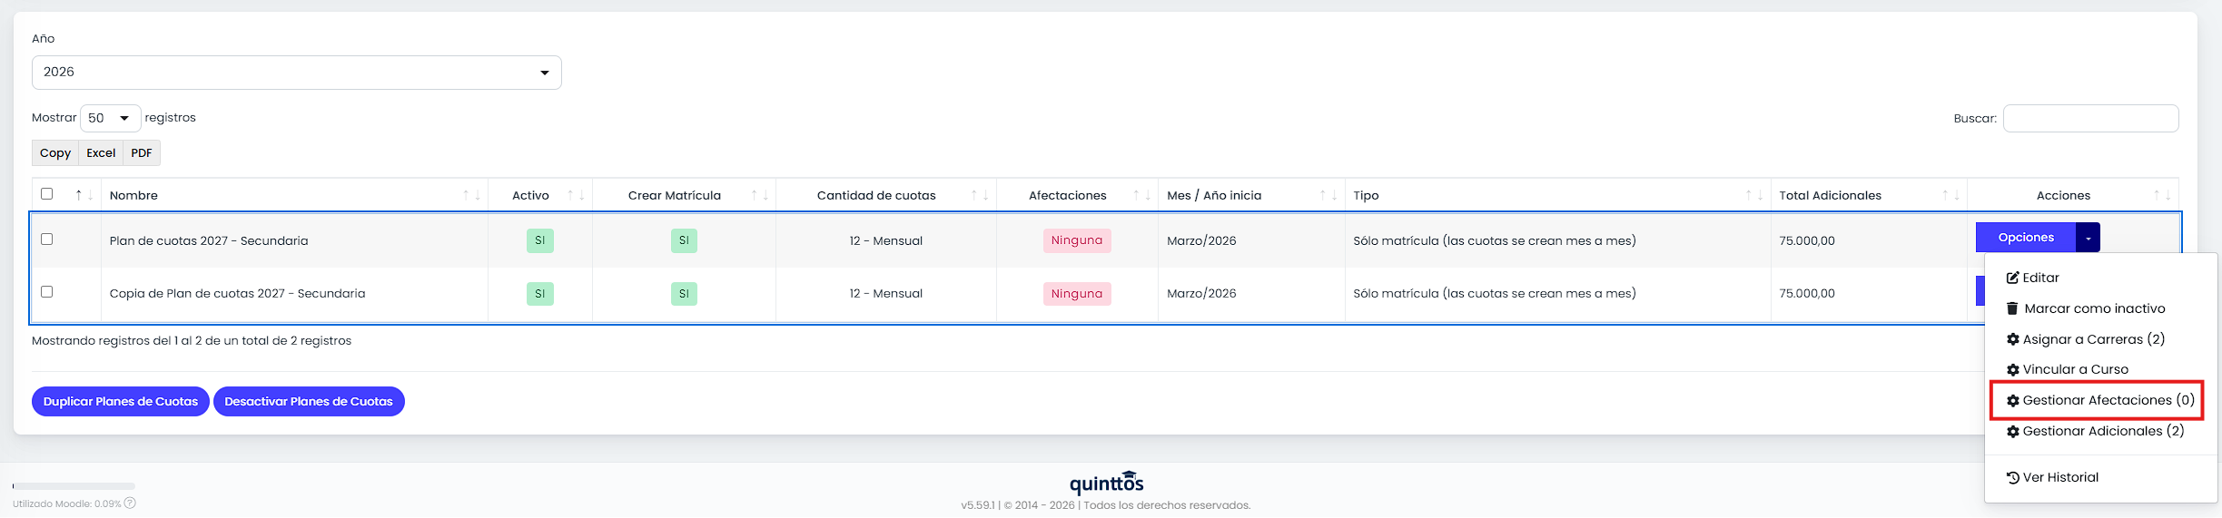The width and height of the screenshot is (2222, 518).
Task: Click the gear icon beside Asignar a Carreras
Action: click(2012, 339)
